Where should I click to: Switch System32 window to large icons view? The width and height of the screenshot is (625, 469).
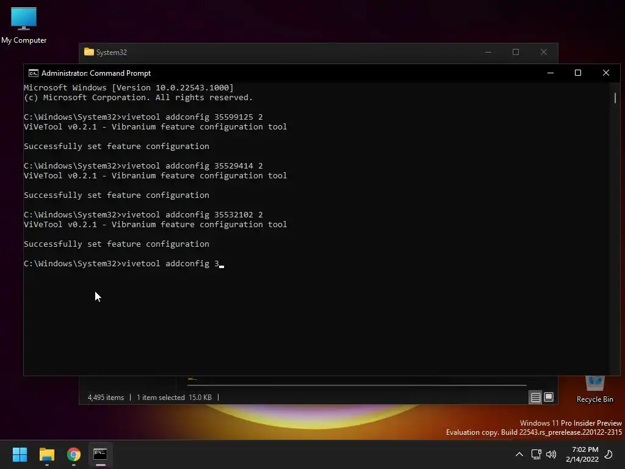tap(549, 397)
